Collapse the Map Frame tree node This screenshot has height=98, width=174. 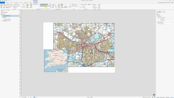2,16
